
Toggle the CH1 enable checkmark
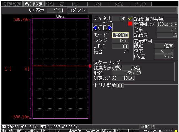pos(130,18)
